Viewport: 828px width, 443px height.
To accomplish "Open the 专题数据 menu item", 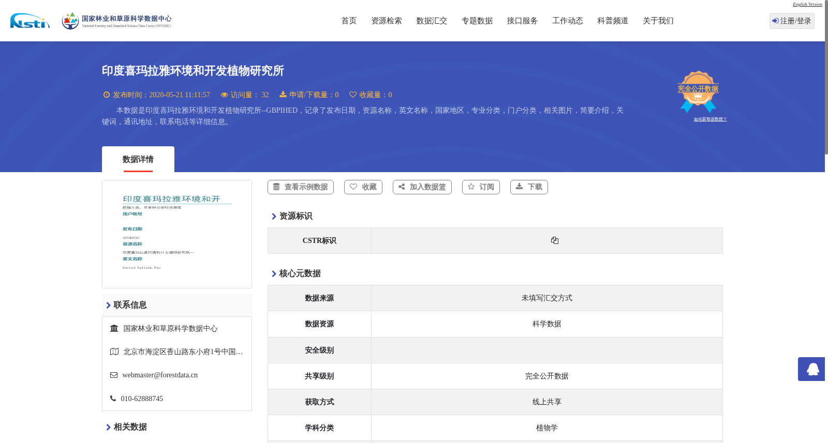I will pos(477,21).
